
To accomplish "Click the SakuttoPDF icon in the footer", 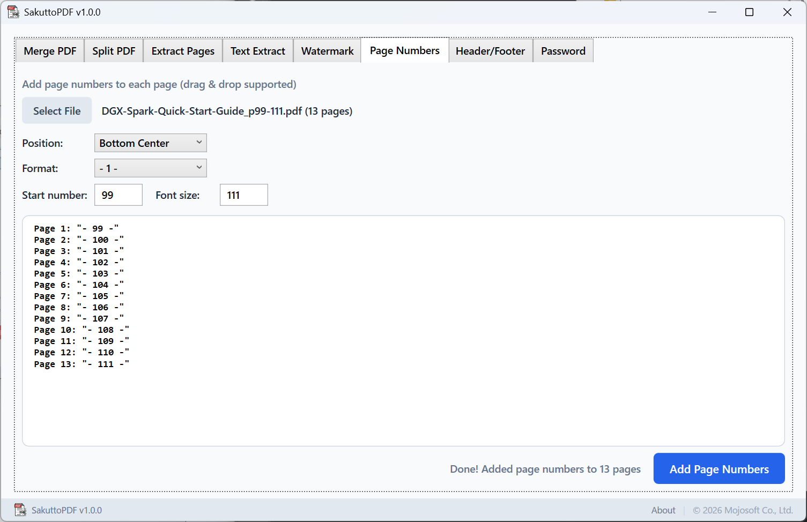I will click(20, 510).
